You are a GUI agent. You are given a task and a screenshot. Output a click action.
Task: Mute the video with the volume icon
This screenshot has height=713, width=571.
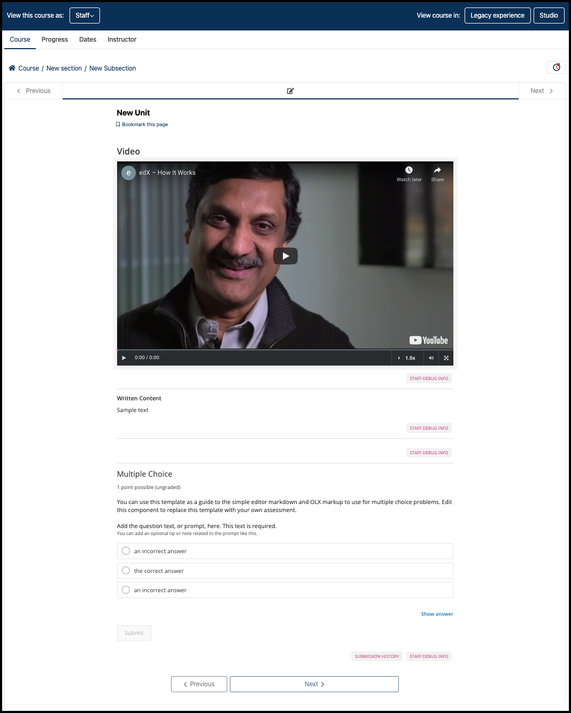431,358
